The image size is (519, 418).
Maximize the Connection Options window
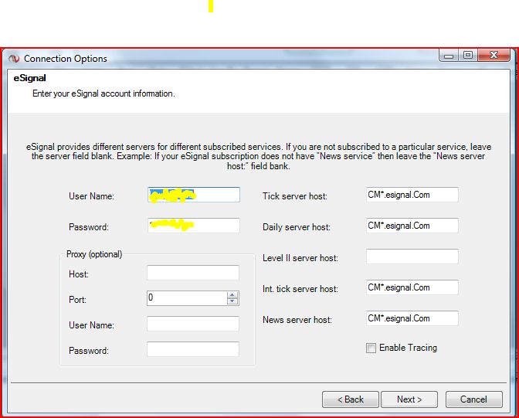pyautogui.click(x=468, y=56)
